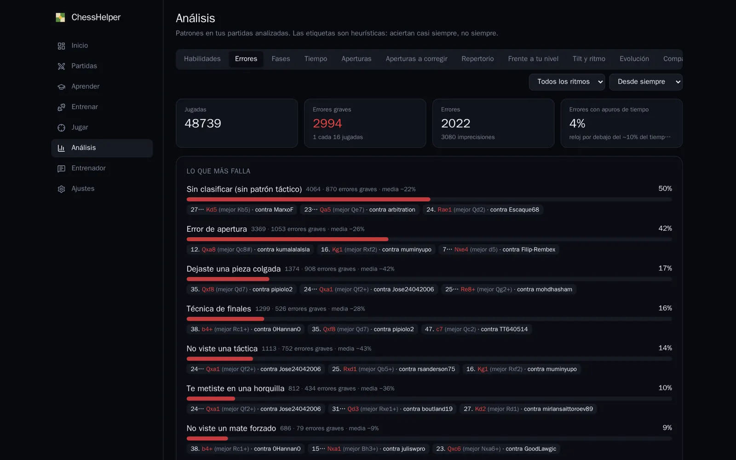
Task: Click the Dejaste una pieza colgada heading
Action: 234,269
